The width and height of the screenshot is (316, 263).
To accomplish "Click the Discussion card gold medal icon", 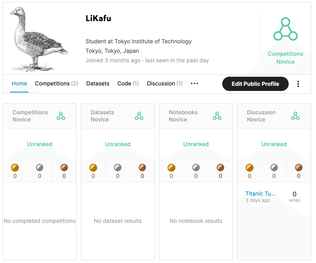I will coord(249,167).
